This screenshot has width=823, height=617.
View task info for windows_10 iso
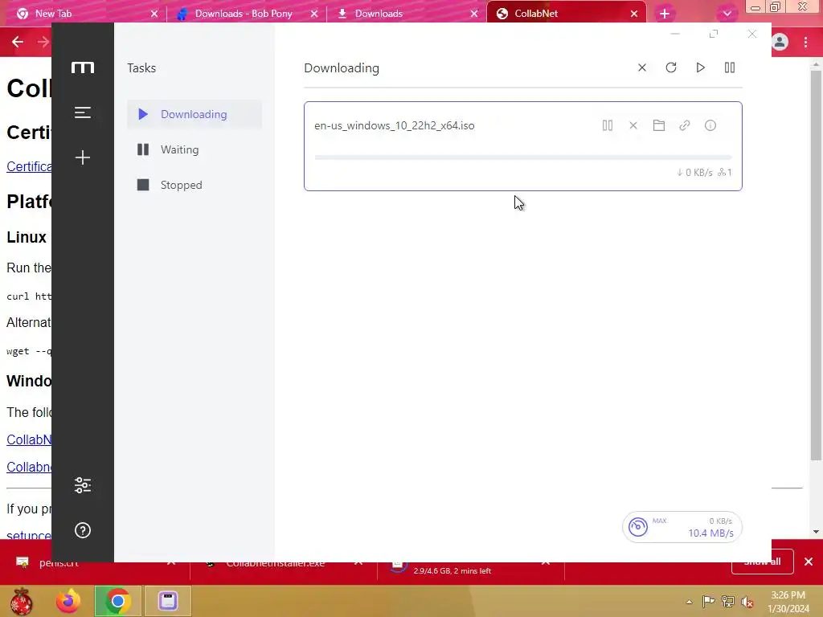click(x=710, y=125)
